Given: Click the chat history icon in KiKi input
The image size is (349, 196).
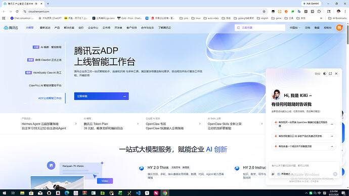Looking at the screenshot, I should 273,174.
